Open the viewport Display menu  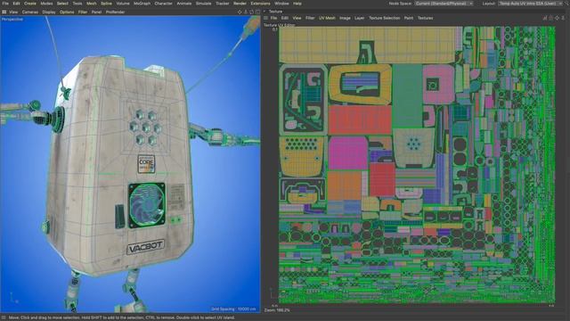point(49,12)
